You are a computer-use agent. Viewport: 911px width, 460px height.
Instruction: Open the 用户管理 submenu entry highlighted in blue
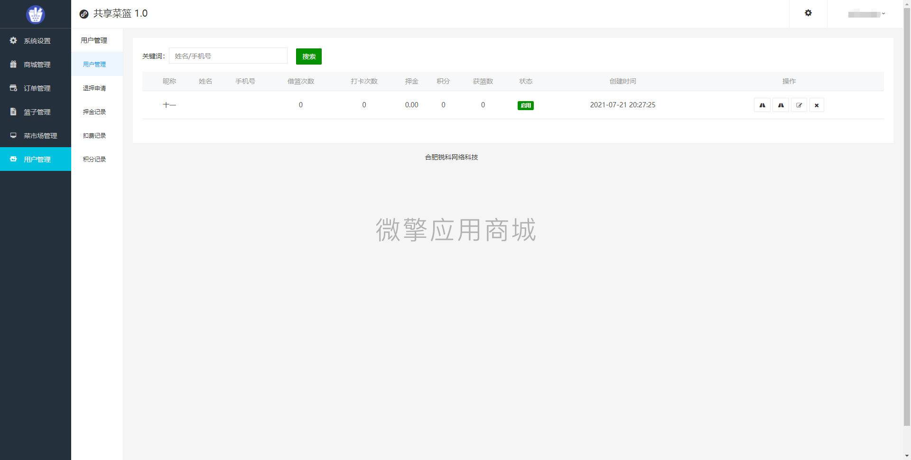(x=97, y=64)
